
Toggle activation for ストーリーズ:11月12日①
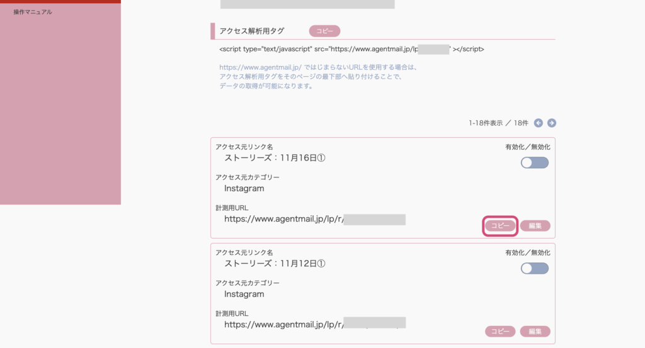[534, 268]
